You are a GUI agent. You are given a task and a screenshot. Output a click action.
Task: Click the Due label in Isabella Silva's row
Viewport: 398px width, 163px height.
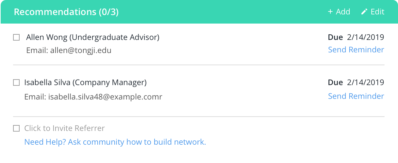click(x=335, y=82)
